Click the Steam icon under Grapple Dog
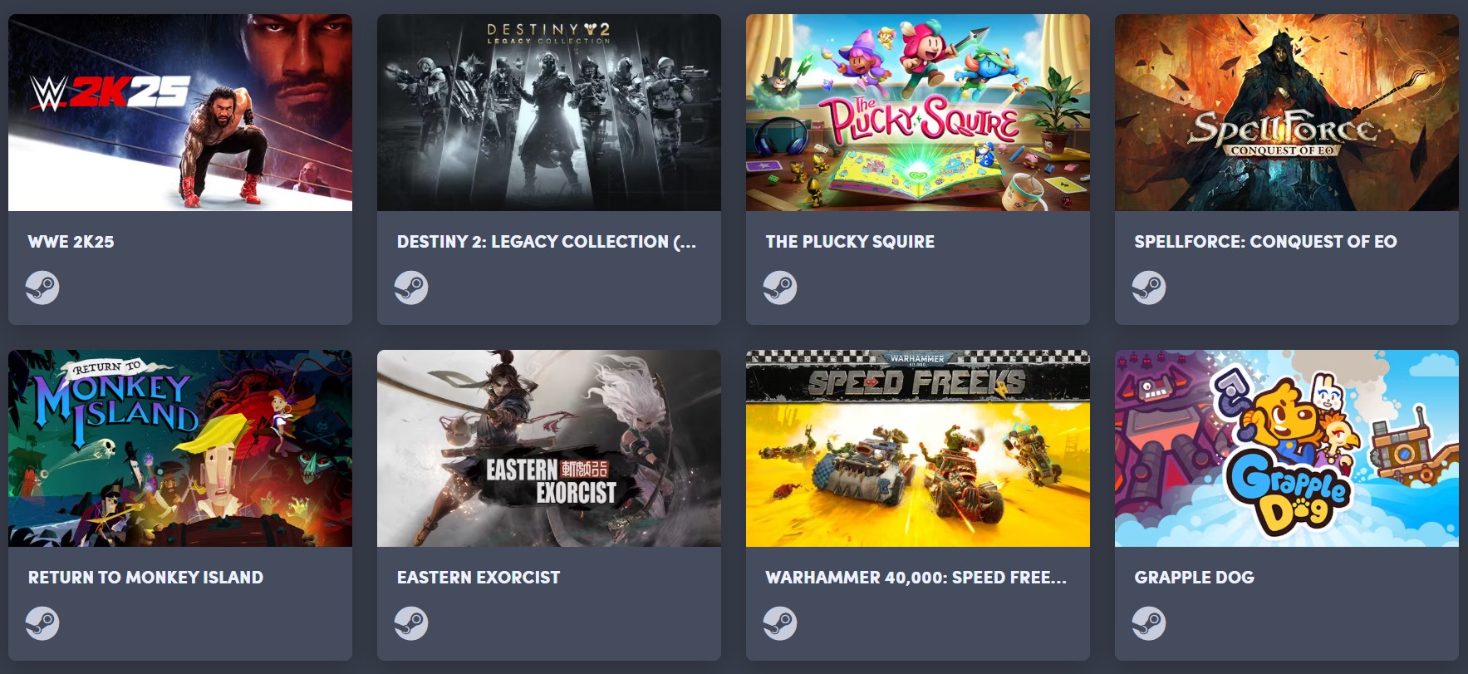Image resolution: width=1468 pixels, height=674 pixels. pyautogui.click(x=1149, y=623)
